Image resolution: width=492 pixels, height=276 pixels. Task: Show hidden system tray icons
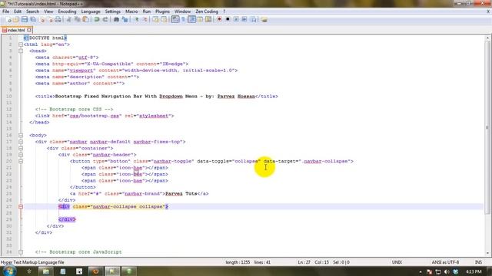click(421, 272)
